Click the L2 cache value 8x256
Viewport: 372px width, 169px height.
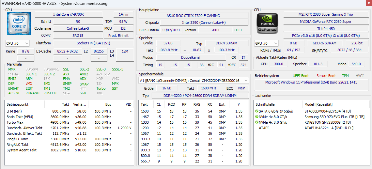pos(99,51)
